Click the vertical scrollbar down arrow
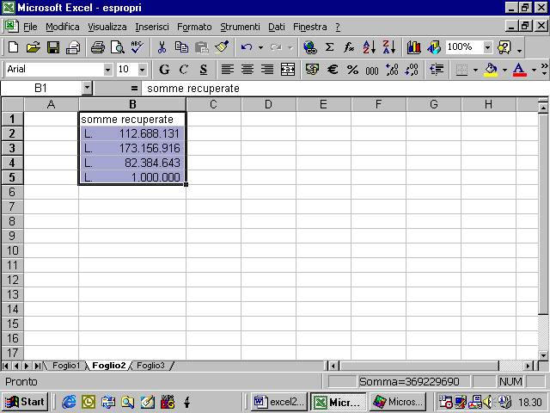The height and width of the screenshot is (413, 550). pos(543,355)
